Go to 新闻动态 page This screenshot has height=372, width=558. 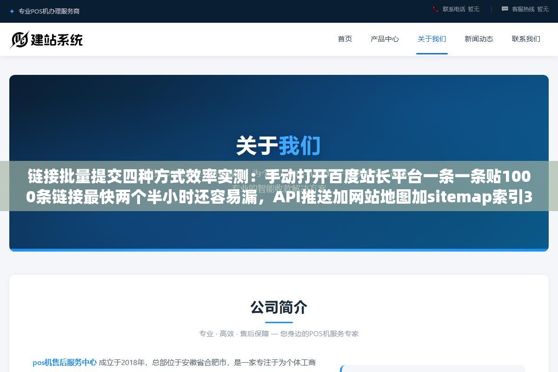[x=479, y=39]
